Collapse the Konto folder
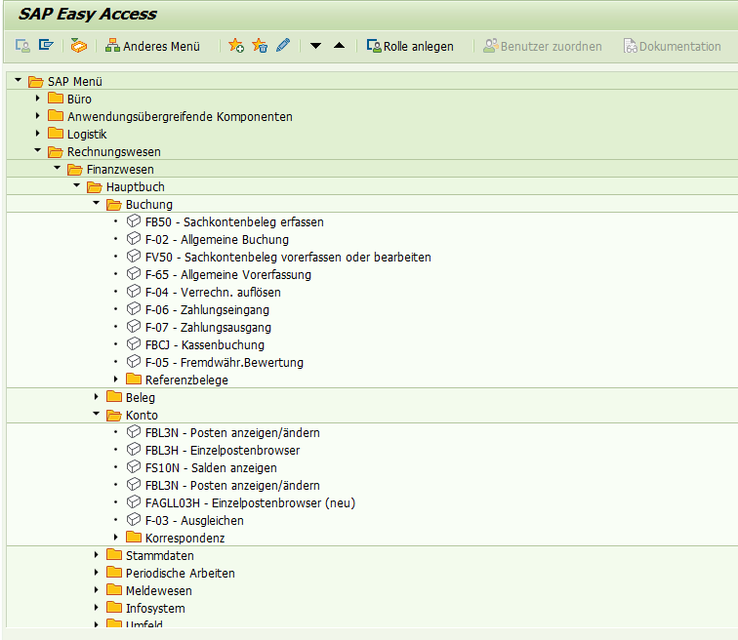738x640 pixels. pos(96,414)
